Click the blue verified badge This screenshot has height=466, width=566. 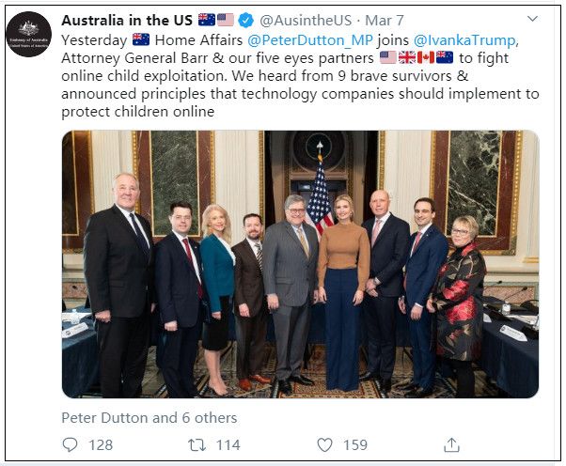pyautogui.click(x=246, y=20)
